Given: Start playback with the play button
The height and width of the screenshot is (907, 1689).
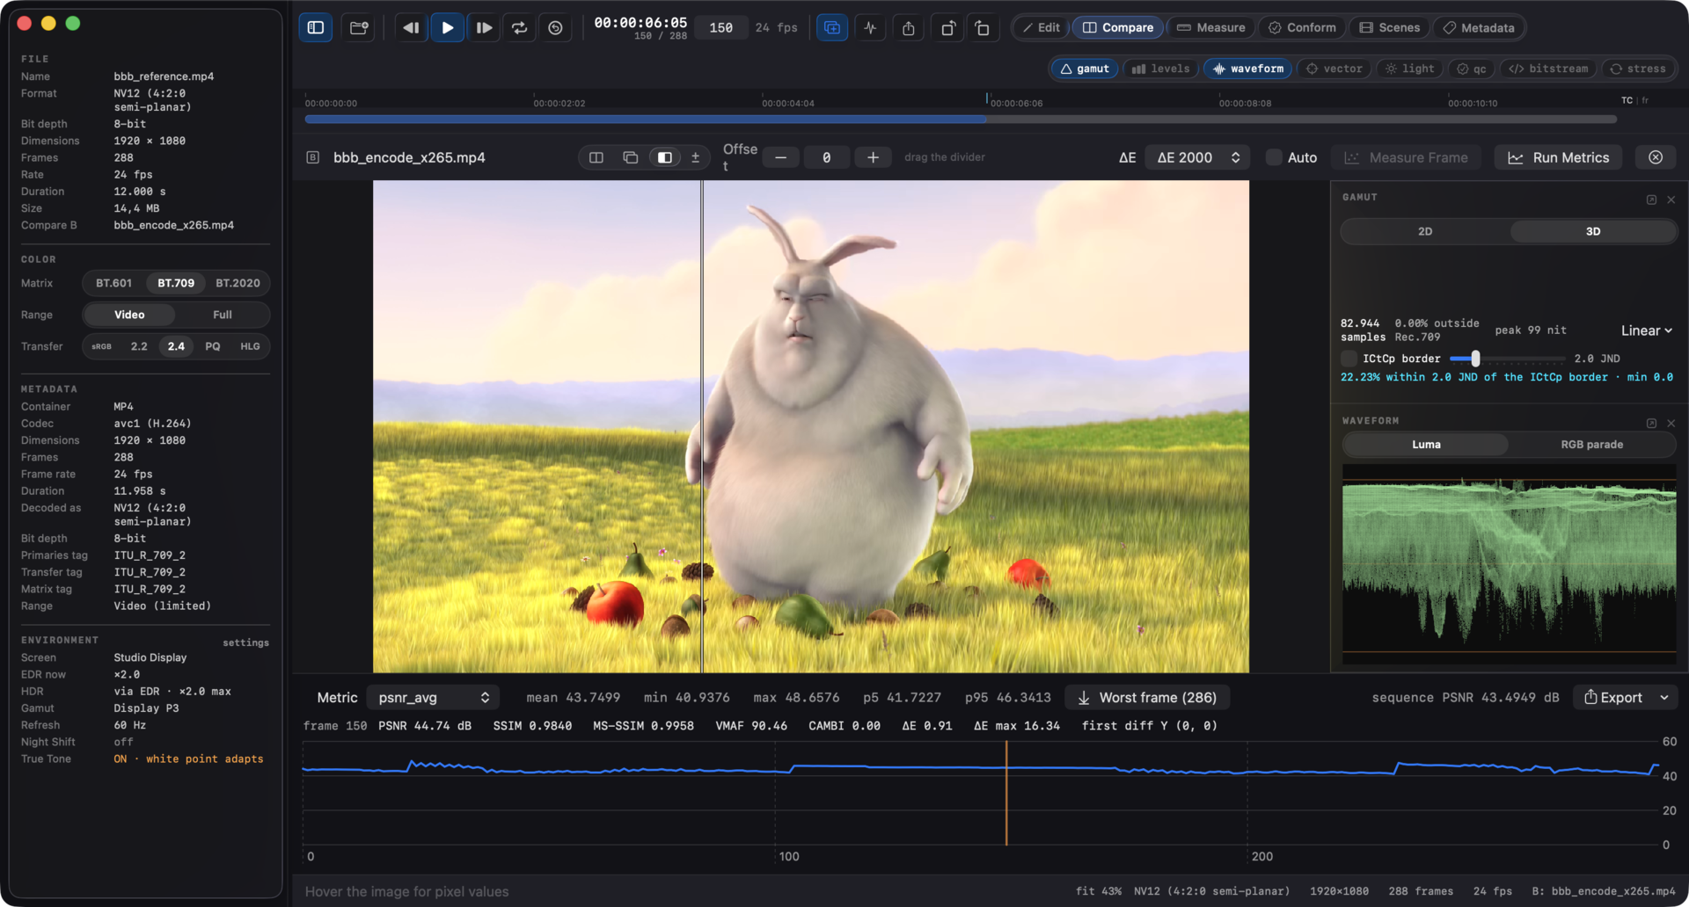Looking at the screenshot, I should pyautogui.click(x=447, y=27).
